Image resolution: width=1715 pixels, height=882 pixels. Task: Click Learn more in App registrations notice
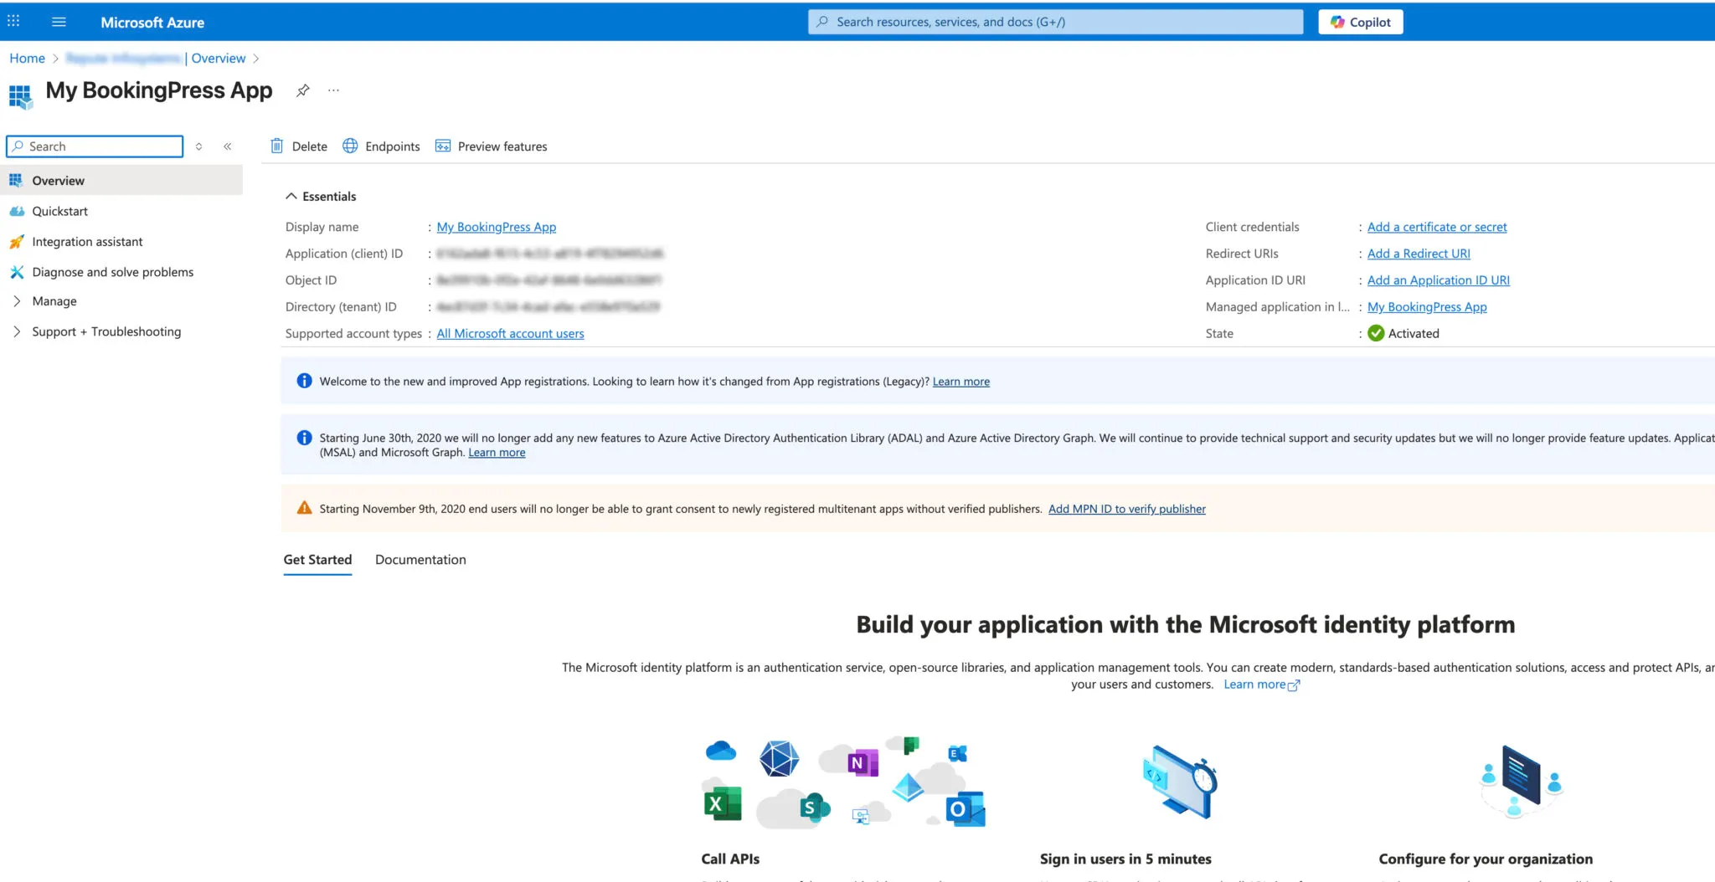coord(961,382)
